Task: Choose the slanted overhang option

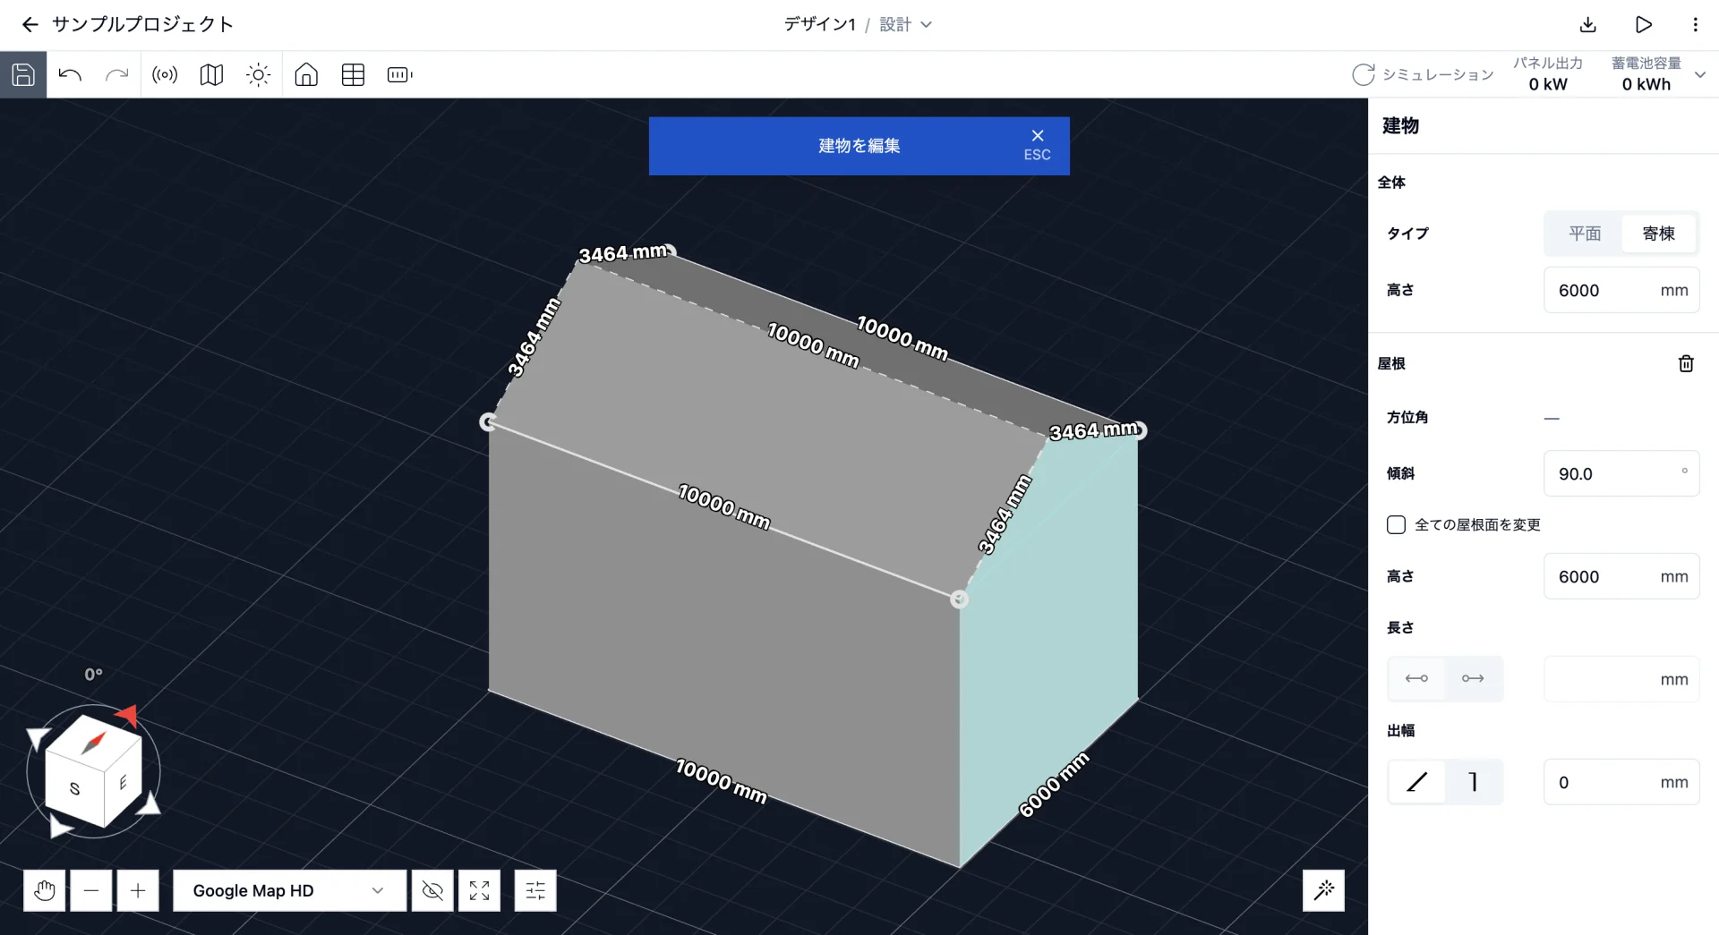Action: (x=1416, y=782)
